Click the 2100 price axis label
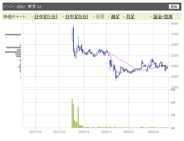Image resolution: width=184 pixels, height=141 pixels. [174, 55]
